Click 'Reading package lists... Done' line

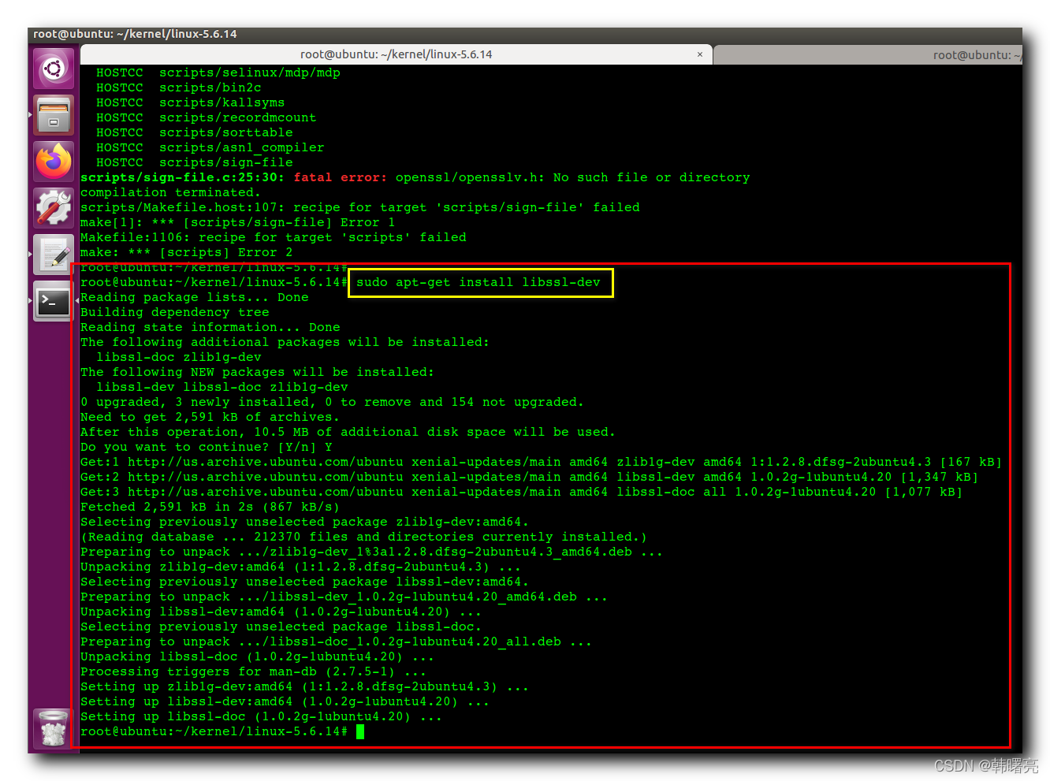(x=195, y=297)
